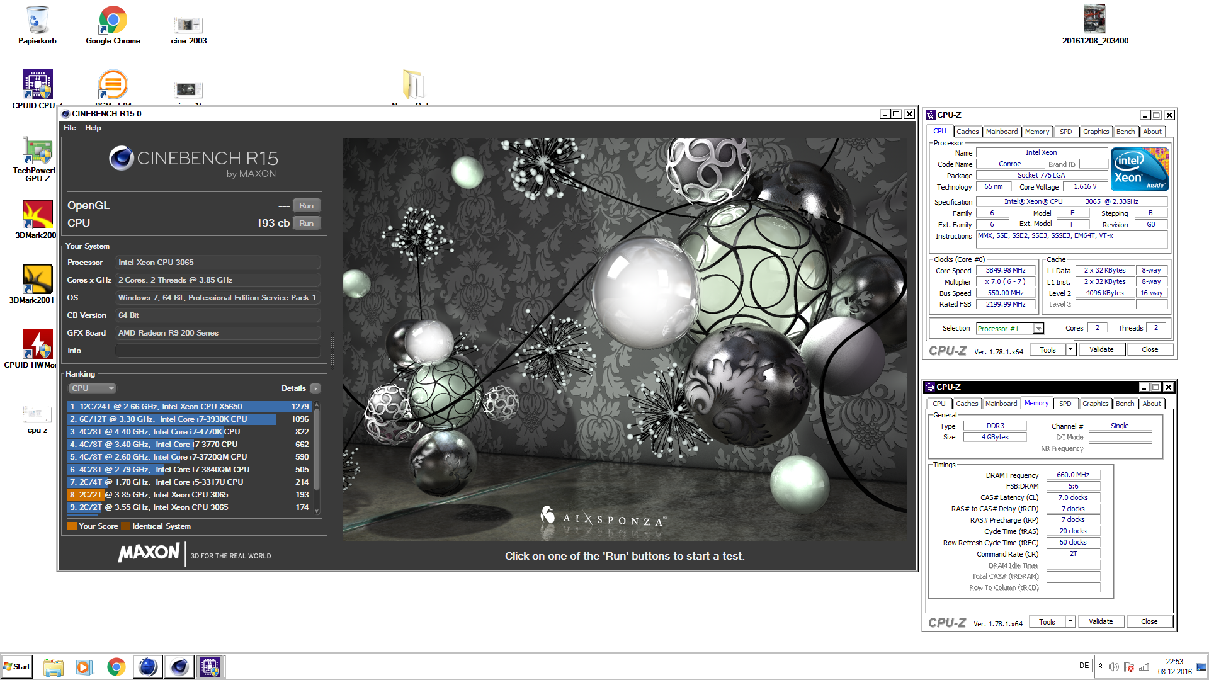
Task: Switch to CPU-Z taskbar icon
Action: click(x=210, y=667)
